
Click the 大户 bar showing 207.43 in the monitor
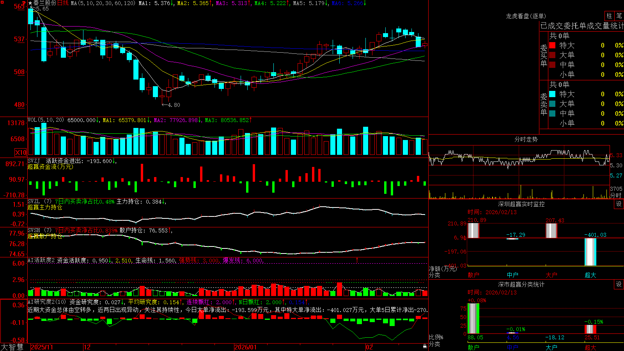pos(551,230)
